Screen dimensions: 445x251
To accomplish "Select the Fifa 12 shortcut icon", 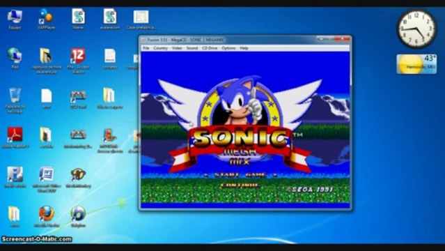I will [x=78, y=61].
